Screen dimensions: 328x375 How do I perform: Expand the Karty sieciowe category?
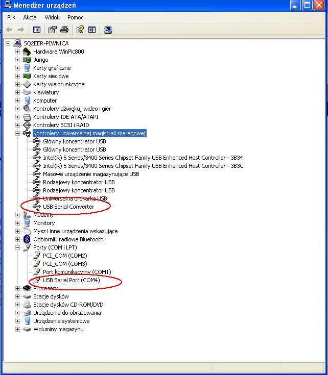[x=18, y=76]
